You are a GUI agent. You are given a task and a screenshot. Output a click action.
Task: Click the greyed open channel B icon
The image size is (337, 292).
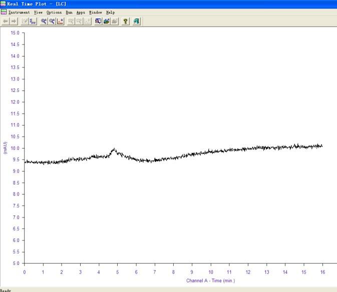(115, 21)
